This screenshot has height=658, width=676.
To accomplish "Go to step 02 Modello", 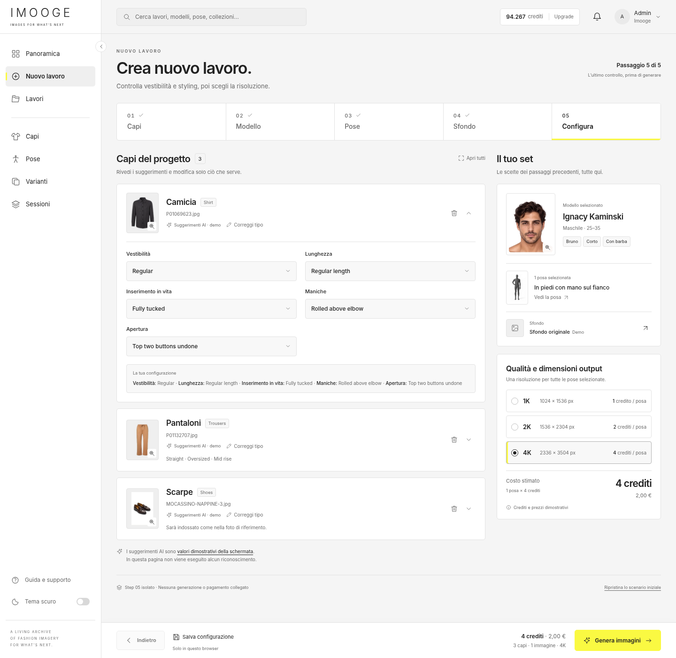I will (x=280, y=122).
